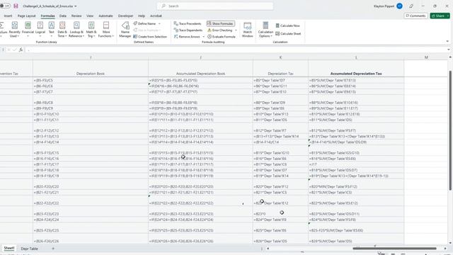This screenshot has height=255, width=453.
Task: Click Evaluate Formula
Action: [x=222, y=37]
